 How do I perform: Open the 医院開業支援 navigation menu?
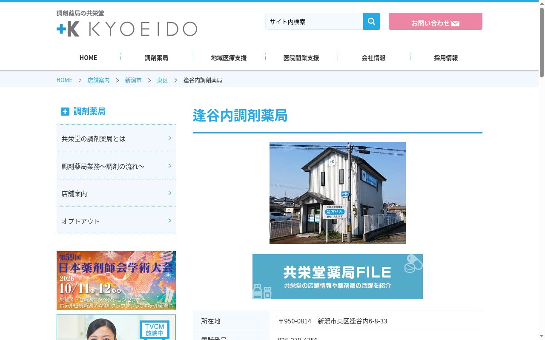301,58
